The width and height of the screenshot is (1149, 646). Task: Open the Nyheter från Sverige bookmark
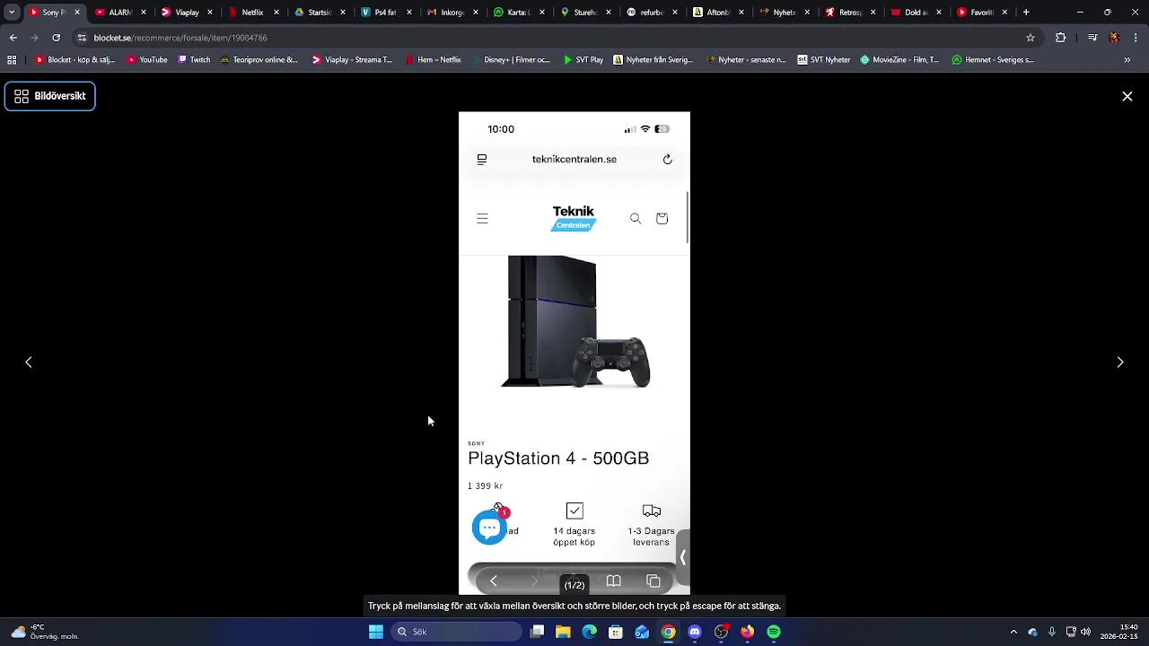coord(653,60)
